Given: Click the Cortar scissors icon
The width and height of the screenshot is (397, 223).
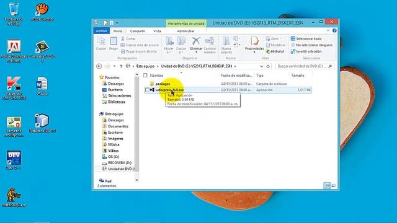Looking at the screenshot, I should [123, 38].
